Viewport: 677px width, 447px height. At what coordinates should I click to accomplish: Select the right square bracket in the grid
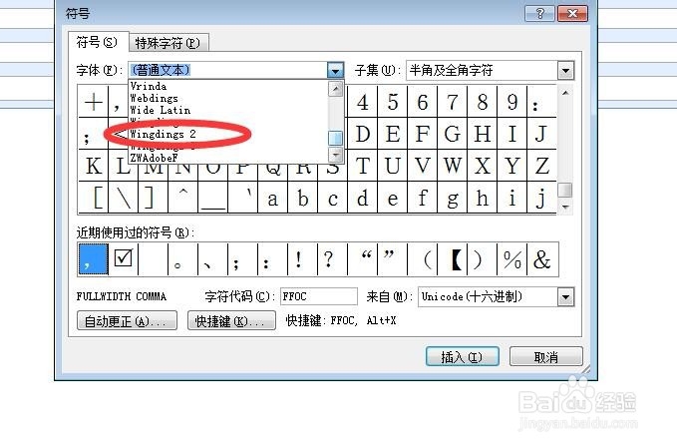tap(154, 198)
